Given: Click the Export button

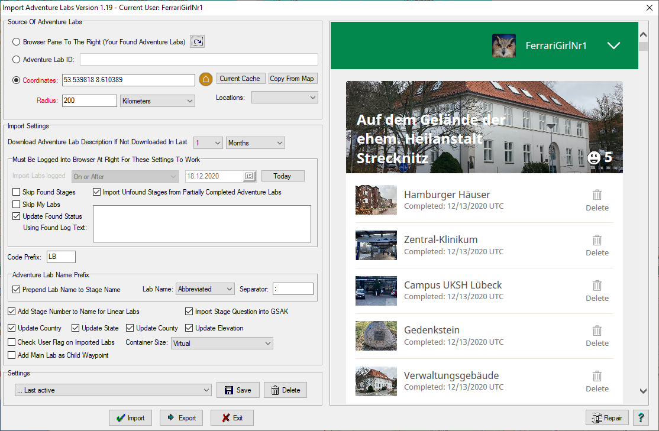Looking at the screenshot, I should point(182,417).
